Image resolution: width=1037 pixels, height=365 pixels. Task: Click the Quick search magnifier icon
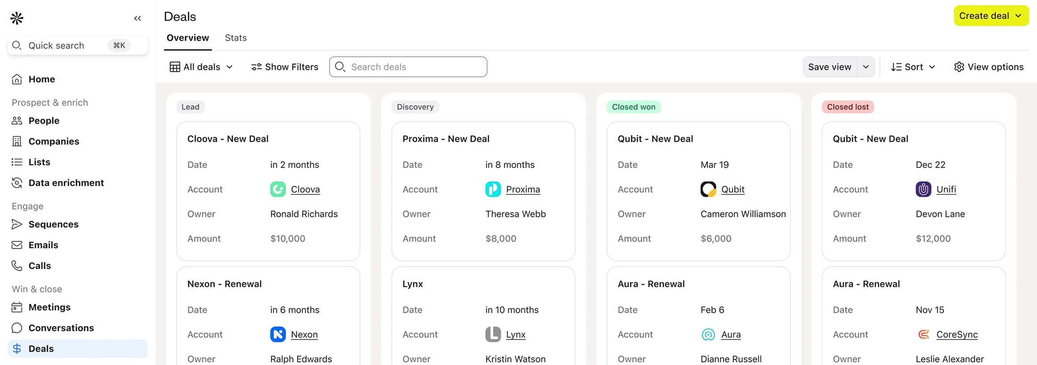(x=17, y=45)
